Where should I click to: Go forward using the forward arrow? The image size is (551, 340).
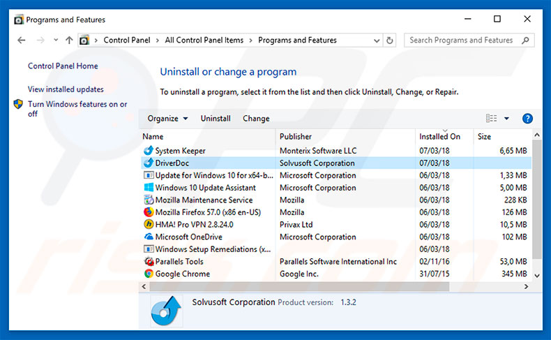tap(40, 40)
